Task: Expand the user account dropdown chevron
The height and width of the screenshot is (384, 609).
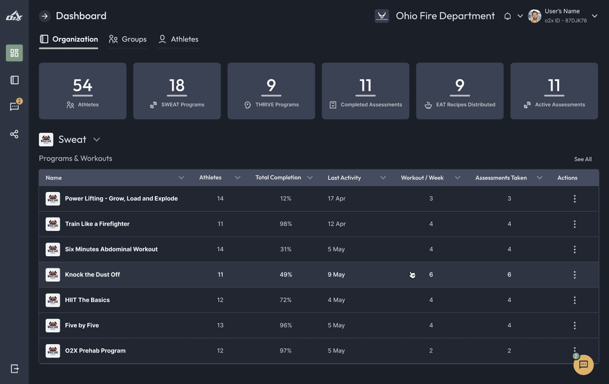Action: pyautogui.click(x=594, y=16)
